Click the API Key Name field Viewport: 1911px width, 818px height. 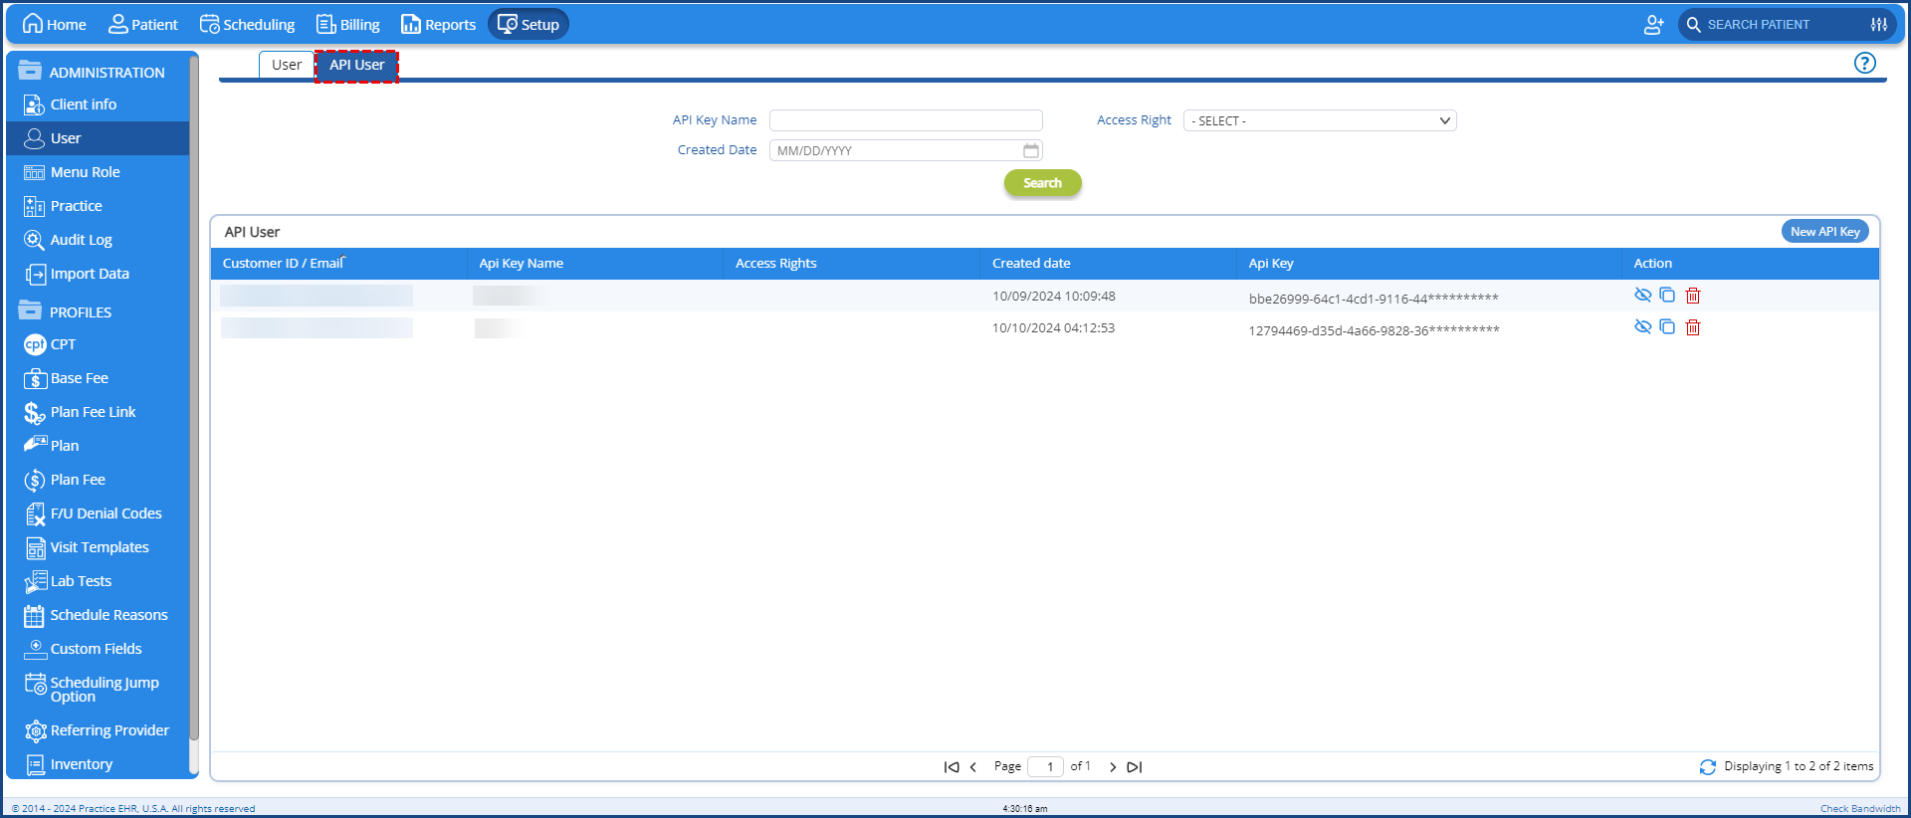click(906, 120)
